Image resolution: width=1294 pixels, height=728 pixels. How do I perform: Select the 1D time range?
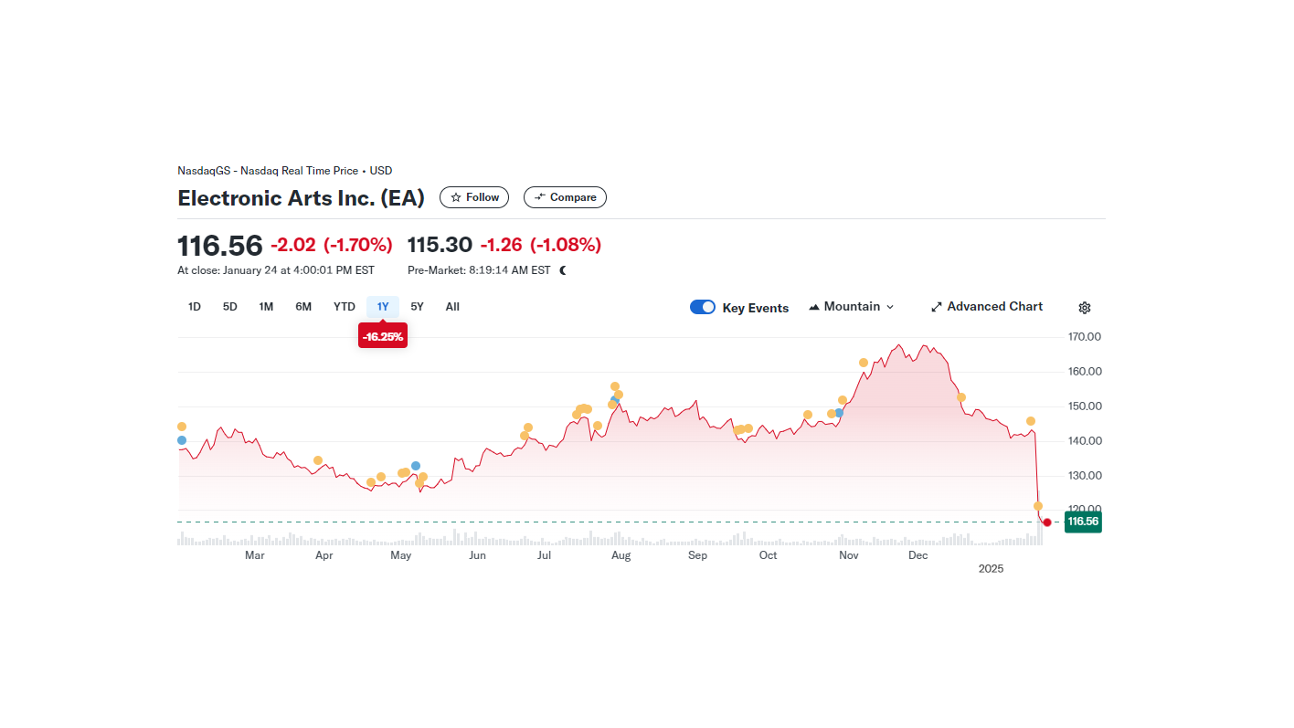[195, 307]
